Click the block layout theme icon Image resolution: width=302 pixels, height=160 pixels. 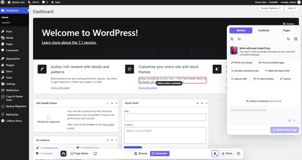pyautogui.click(x=129, y=69)
